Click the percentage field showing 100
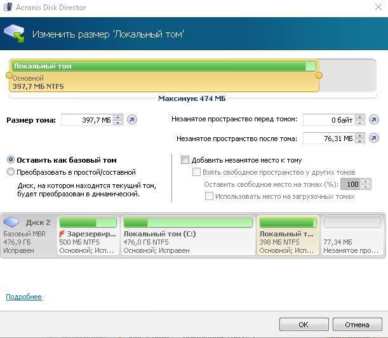The width and height of the screenshot is (388, 338). tap(351, 184)
